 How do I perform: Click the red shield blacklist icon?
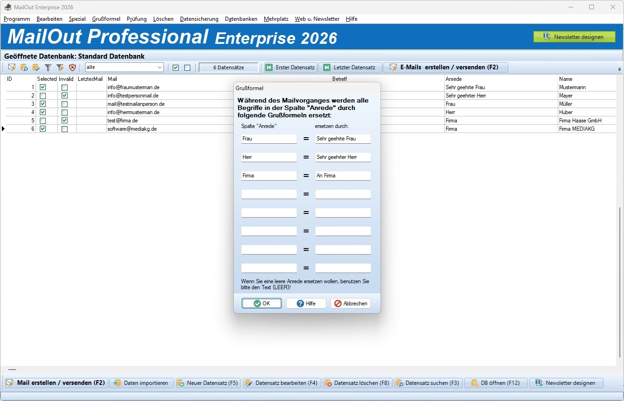(72, 67)
